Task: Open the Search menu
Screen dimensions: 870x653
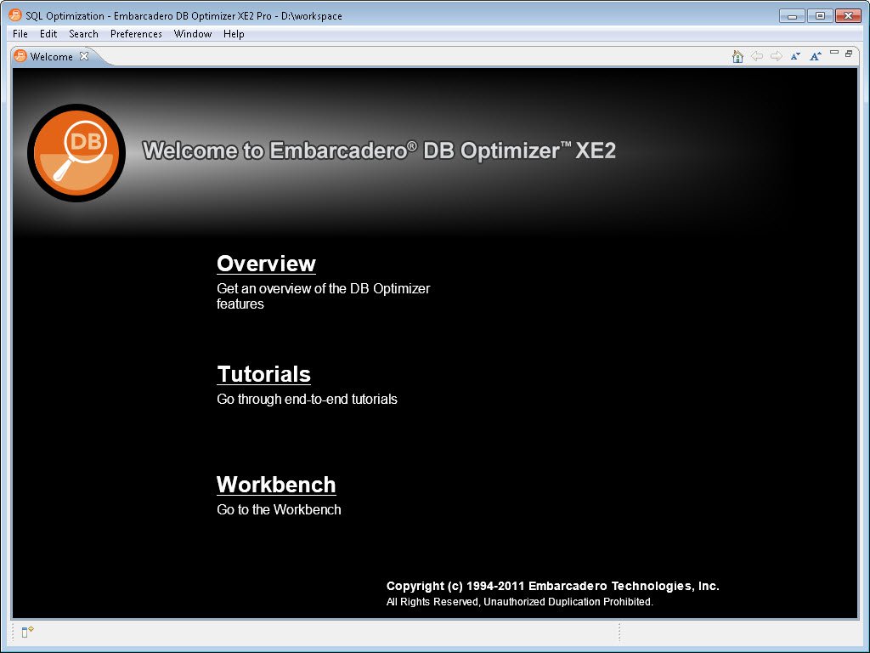Action: coord(83,34)
